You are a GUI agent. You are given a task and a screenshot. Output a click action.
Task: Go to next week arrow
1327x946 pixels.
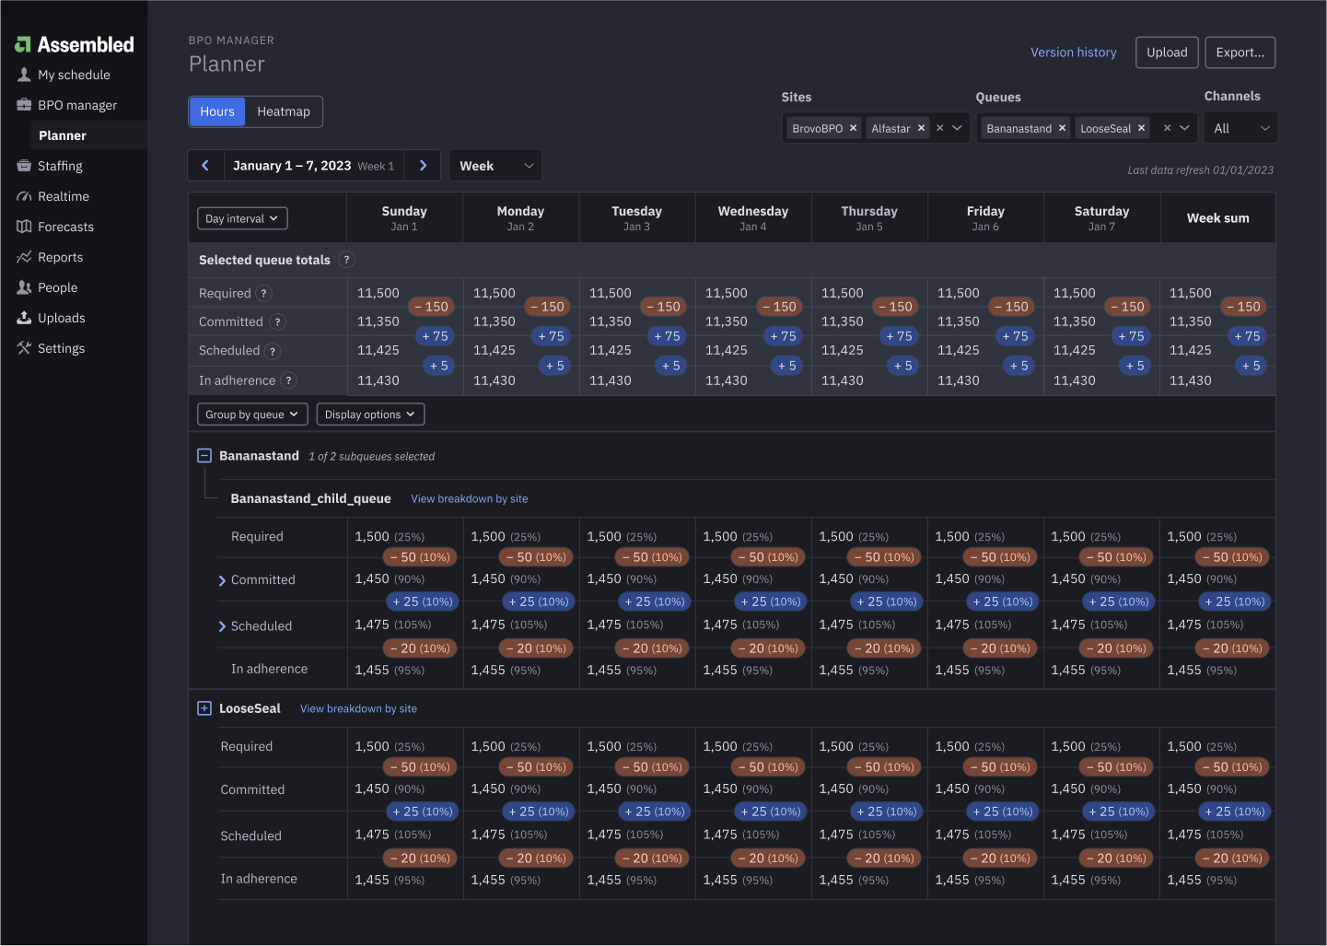coord(423,166)
